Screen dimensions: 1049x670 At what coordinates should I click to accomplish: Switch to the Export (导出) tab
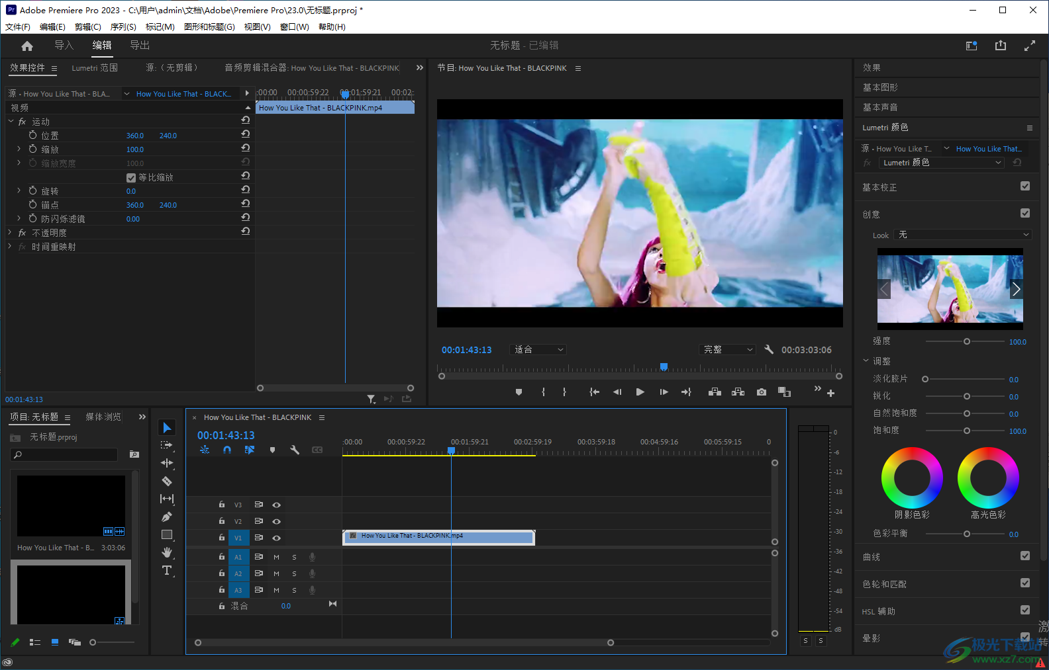click(140, 45)
